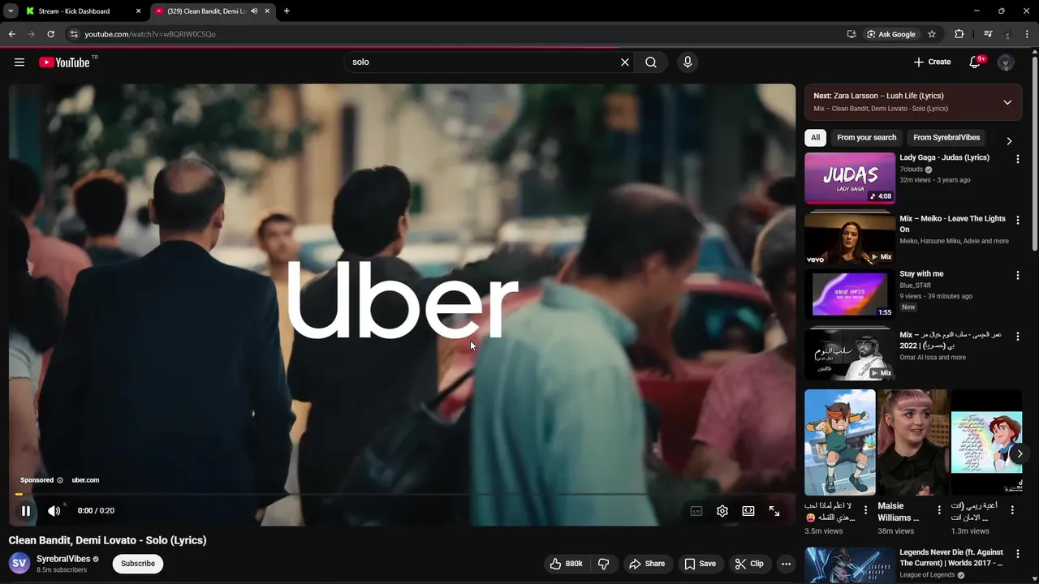Seek on the video progress bar
Image resolution: width=1039 pixels, height=584 pixels.
402,493
